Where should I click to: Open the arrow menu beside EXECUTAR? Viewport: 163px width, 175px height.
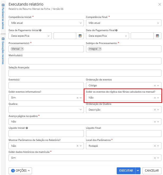click(x=138, y=171)
